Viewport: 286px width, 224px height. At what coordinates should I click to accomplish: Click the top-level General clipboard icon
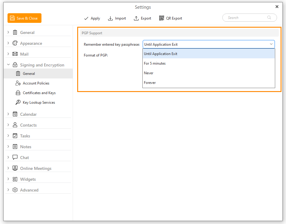coord(15,32)
